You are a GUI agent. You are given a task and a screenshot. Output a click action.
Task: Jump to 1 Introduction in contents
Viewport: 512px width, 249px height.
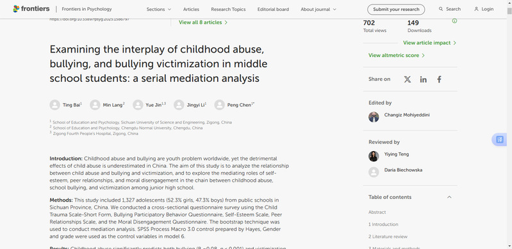point(383,225)
